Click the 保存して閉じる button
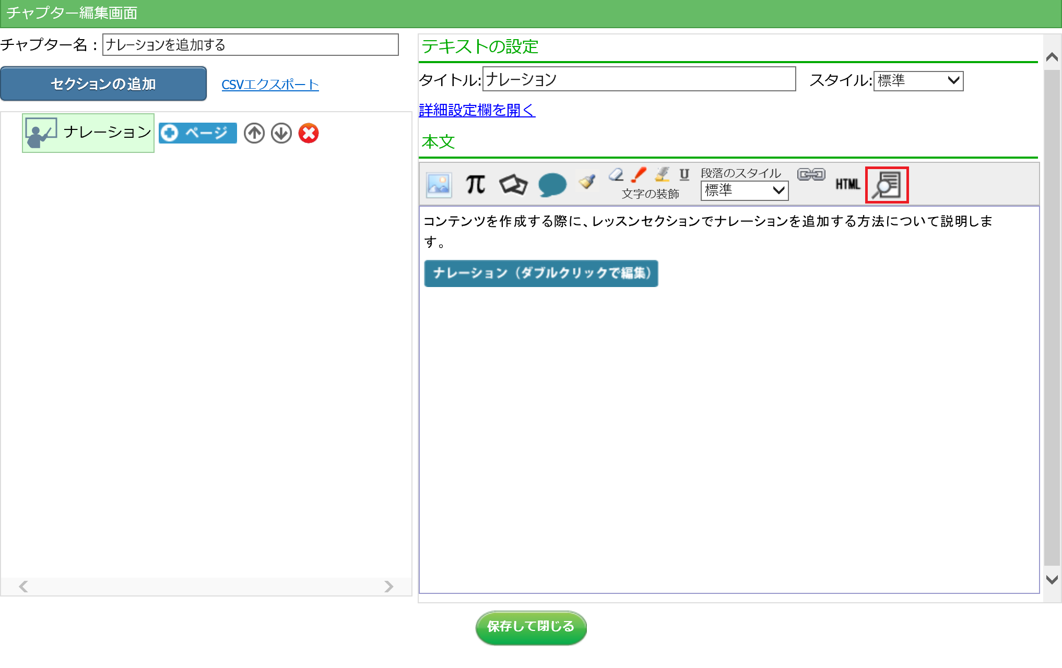Viewport: 1062px width, 668px height. [x=530, y=627]
